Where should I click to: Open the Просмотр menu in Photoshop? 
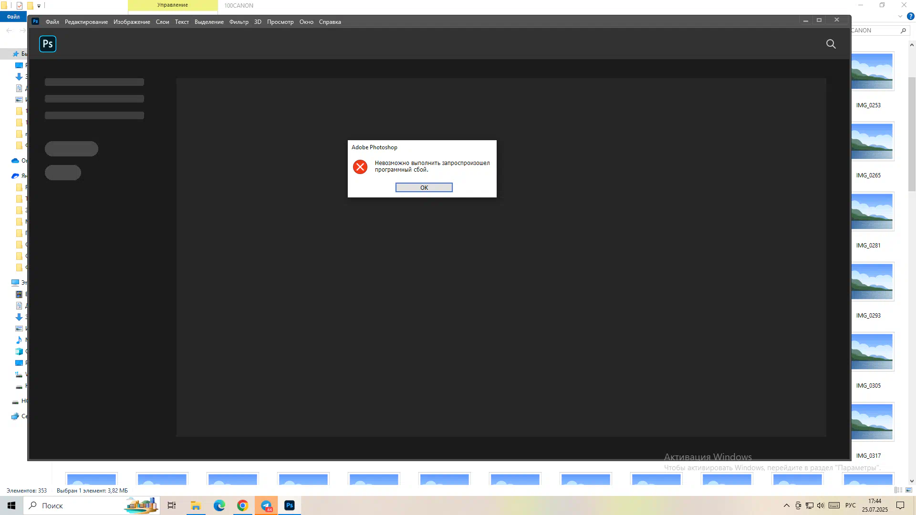point(280,22)
